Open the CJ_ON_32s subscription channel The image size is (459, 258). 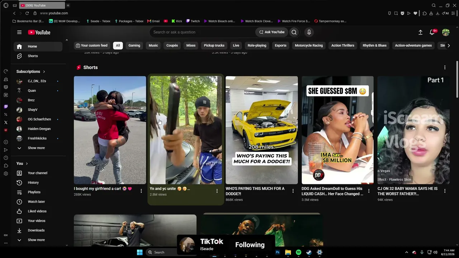point(38,81)
